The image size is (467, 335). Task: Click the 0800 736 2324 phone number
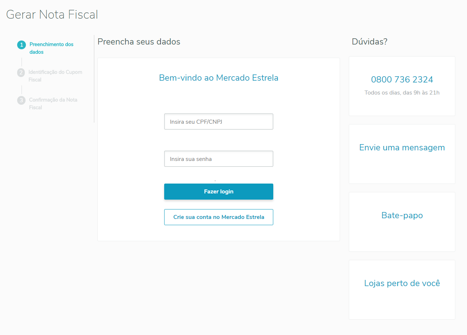pyautogui.click(x=402, y=80)
